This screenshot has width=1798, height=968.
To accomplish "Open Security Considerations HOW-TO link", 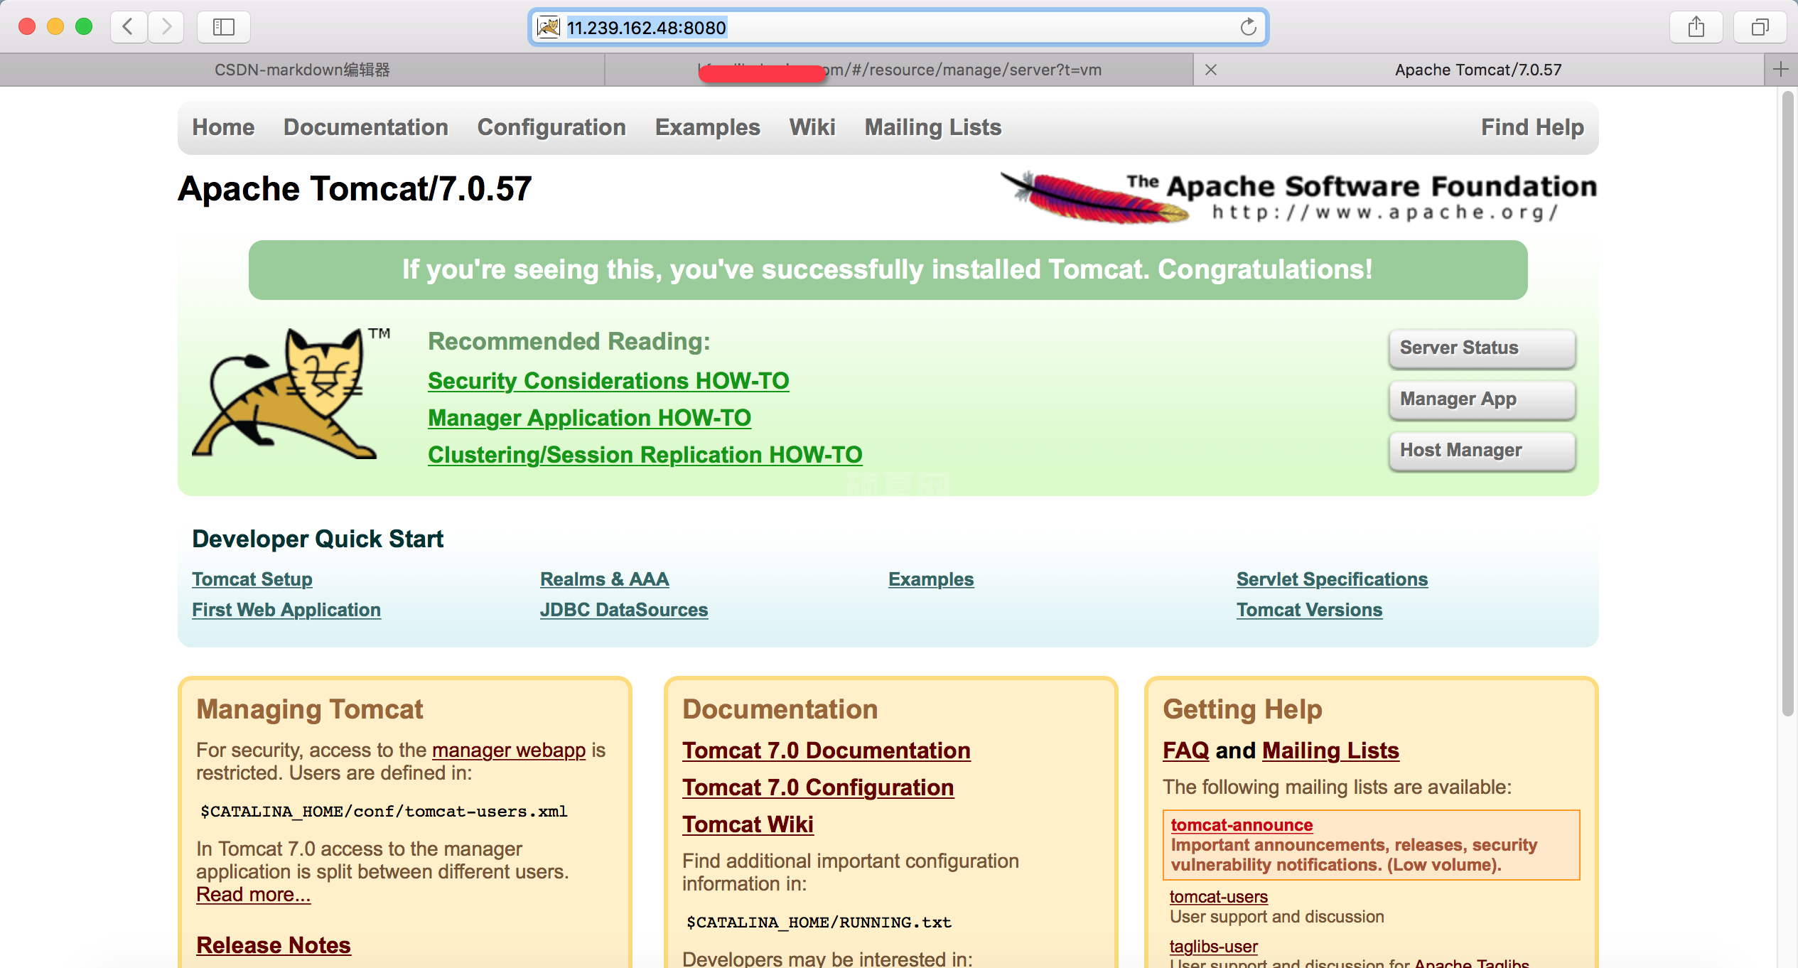I will [x=608, y=381].
